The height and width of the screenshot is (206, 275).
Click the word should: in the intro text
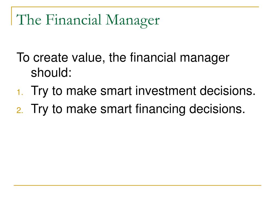[51, 72]
